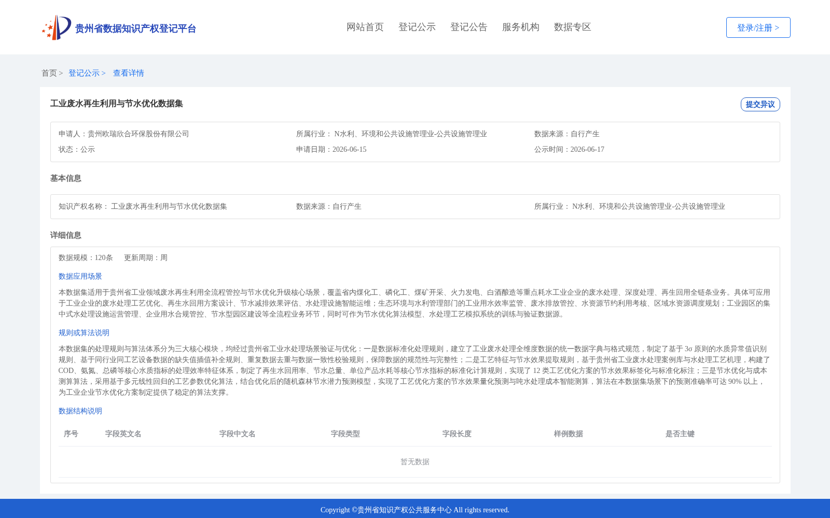Click 字段英文名 column header
Viewport: 830px width, 518px height.
point(123,434)
